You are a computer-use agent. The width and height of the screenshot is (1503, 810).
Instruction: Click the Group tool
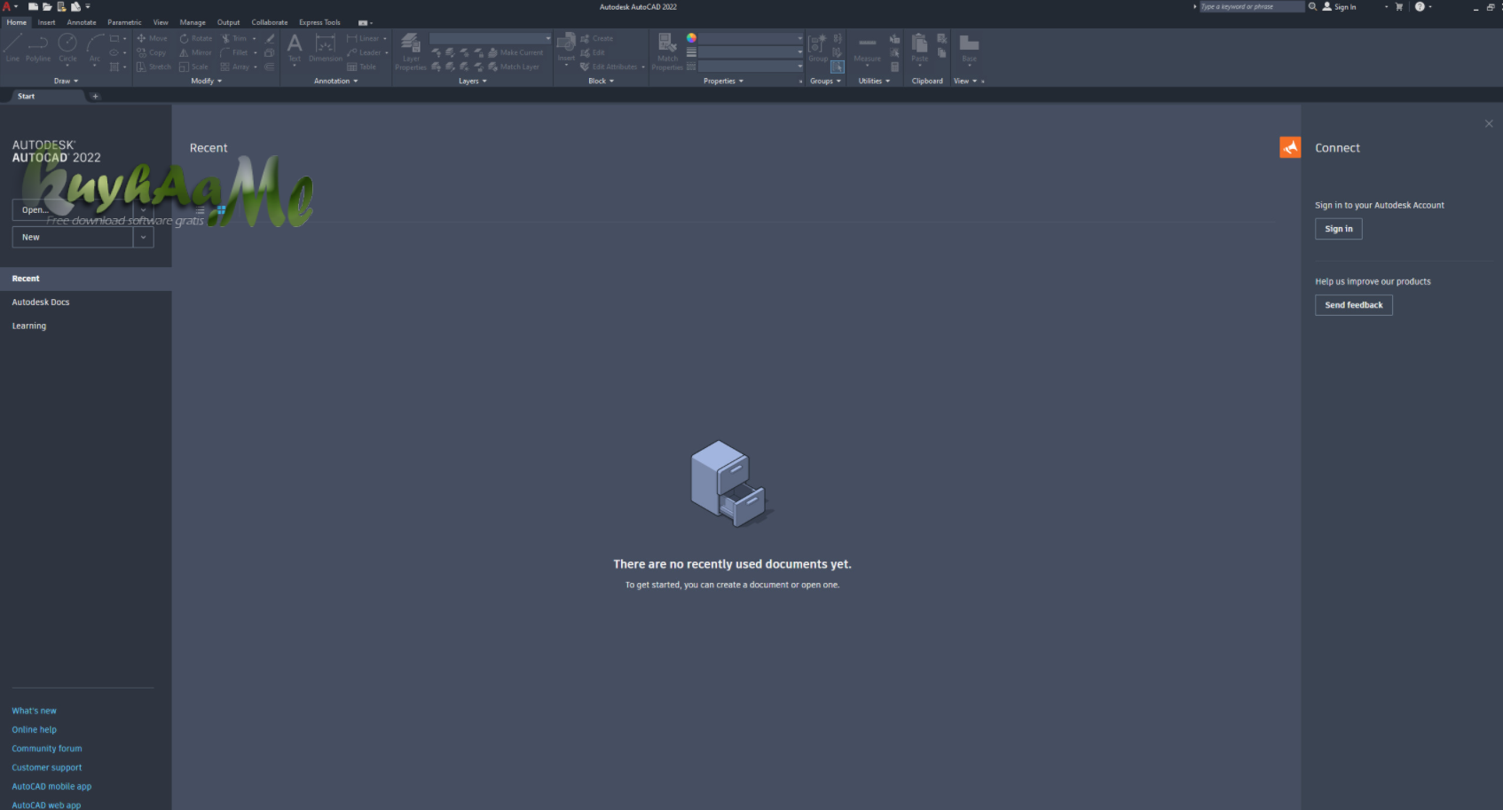(818, 48)
